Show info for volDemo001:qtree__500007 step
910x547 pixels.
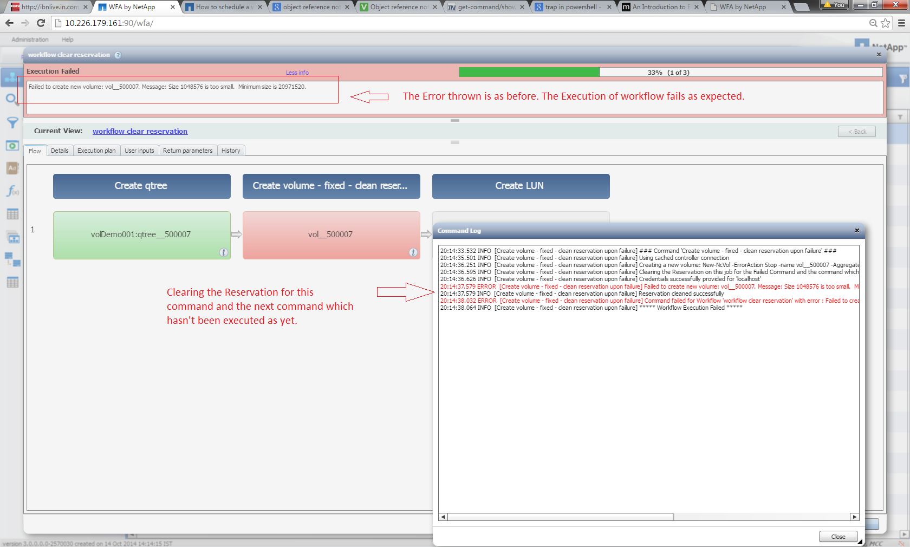[x=223, y=252]
